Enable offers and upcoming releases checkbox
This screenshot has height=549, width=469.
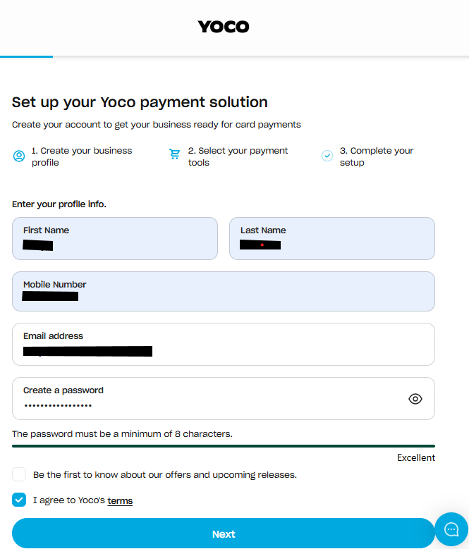(19, 474)
